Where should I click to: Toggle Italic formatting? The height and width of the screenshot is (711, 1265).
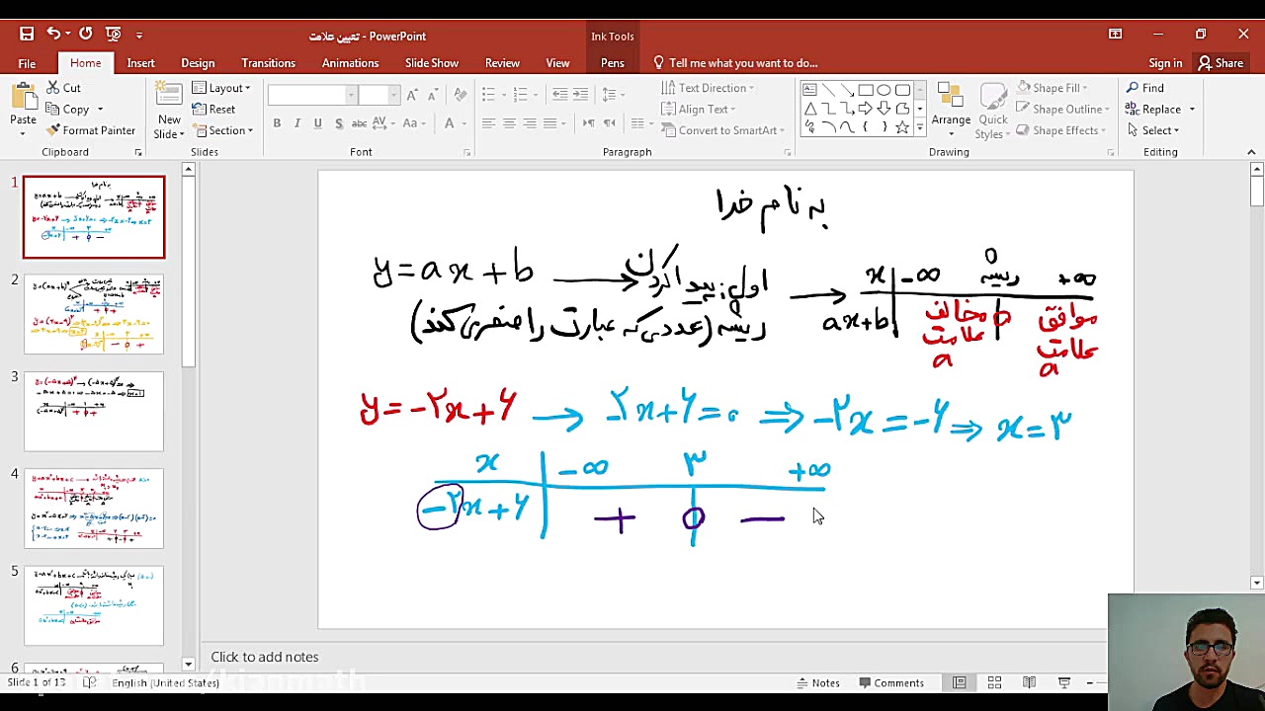click(x=297, y=123)
